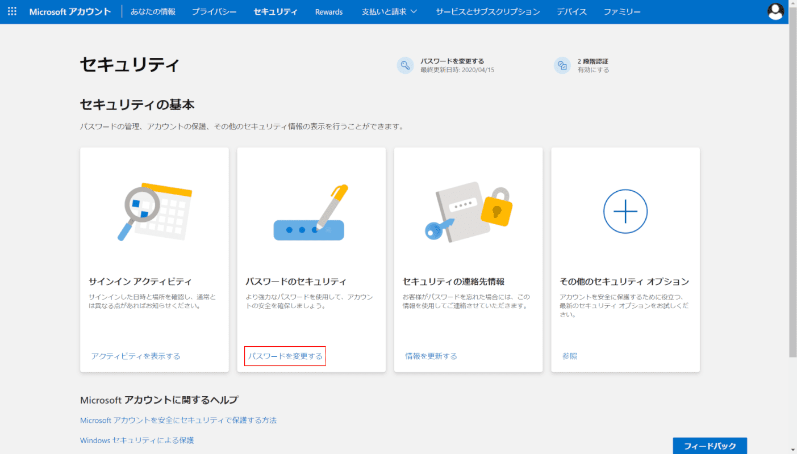Click the magnifier calendar illustration
797x454 pixels.
click(155, 212)
